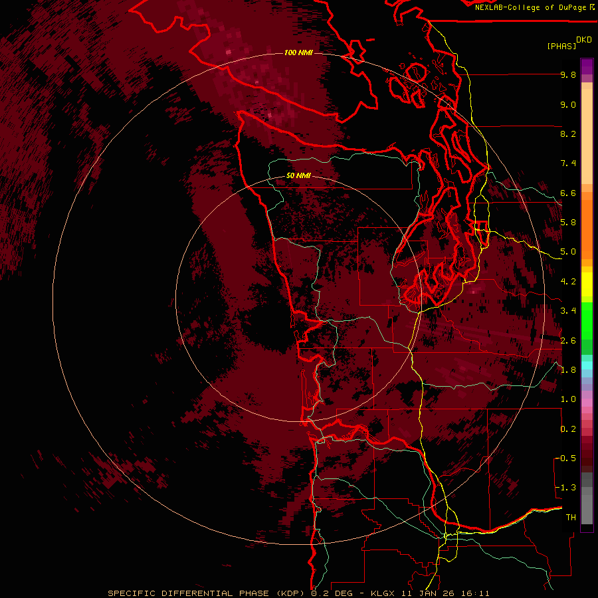Viewport: 598px width, 598px height.
Task: Click the -0.5 value on color scale
Action: tap(565, 458)
